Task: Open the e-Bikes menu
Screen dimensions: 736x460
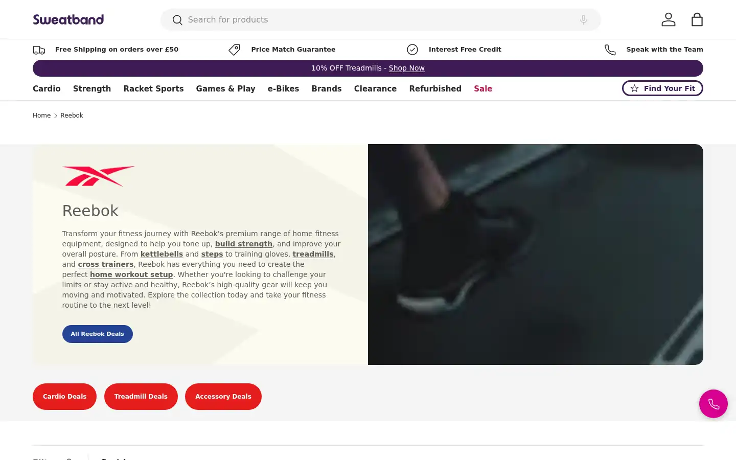Action: [283, 88]
